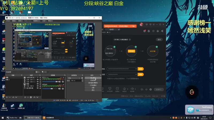Click the camera icon in Douyu bottom toolbar

pyautogui.click(x=142, y=89)
